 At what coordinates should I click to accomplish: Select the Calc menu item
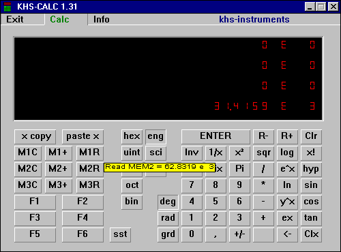tap(59, 20)
